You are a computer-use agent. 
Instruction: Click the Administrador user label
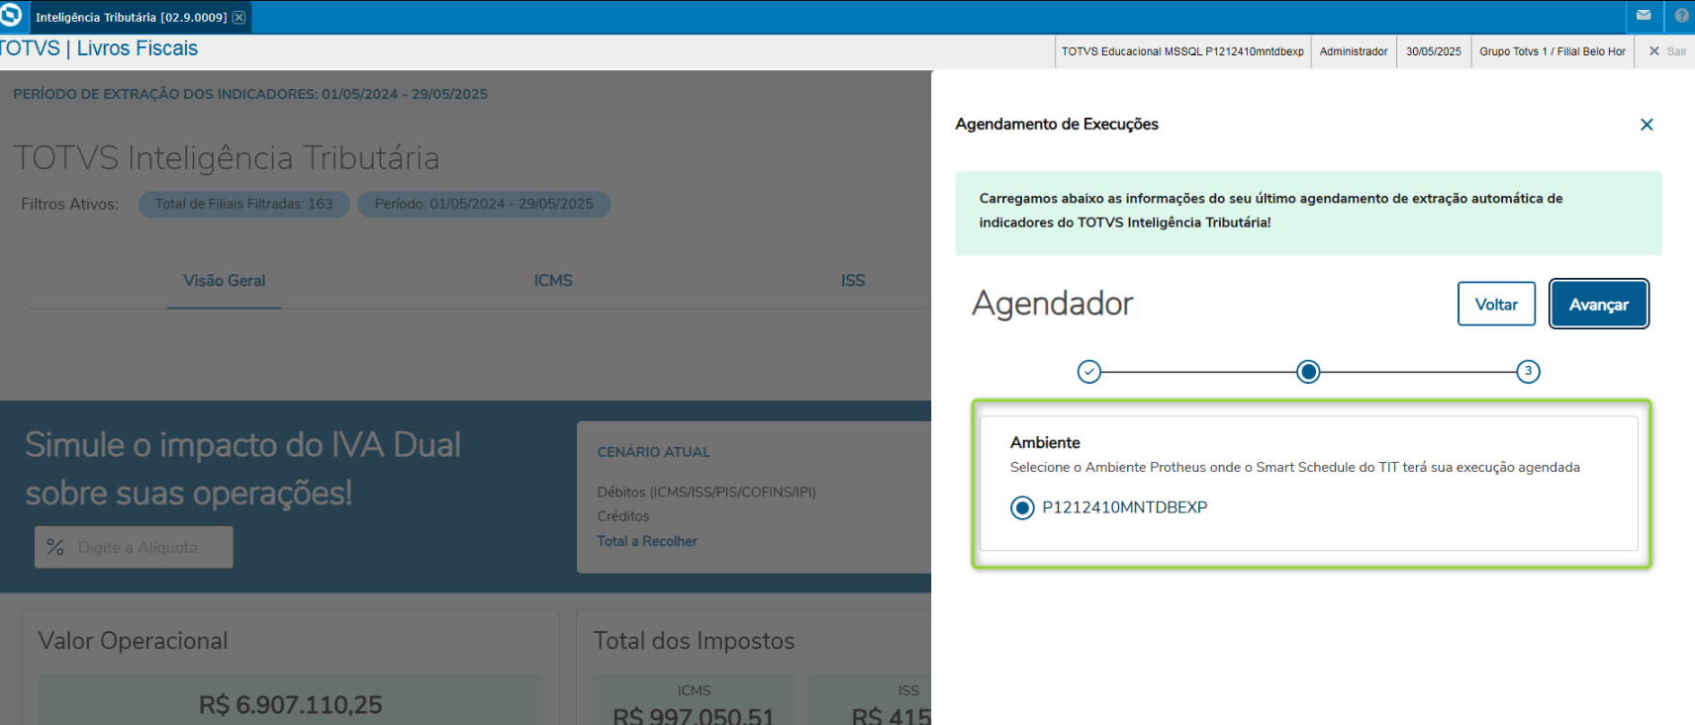click(x=1354, y=51)
